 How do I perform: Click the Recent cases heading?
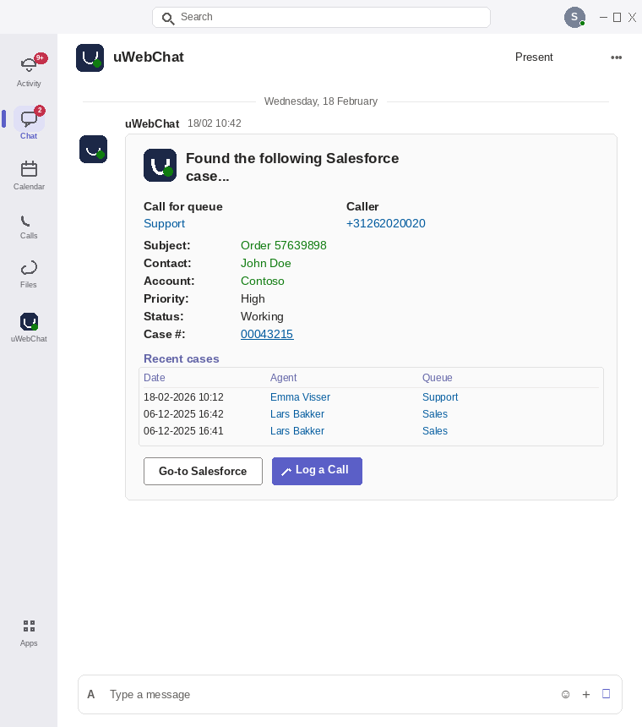(x=181, y=359)
